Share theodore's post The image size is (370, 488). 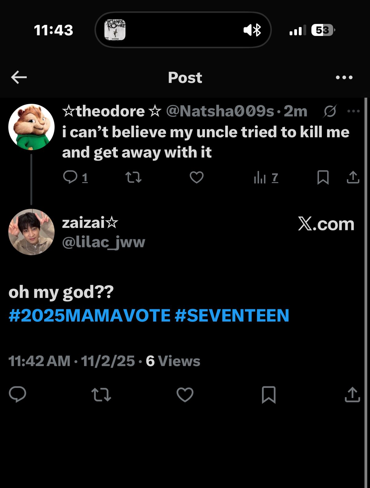click(353, 177)
